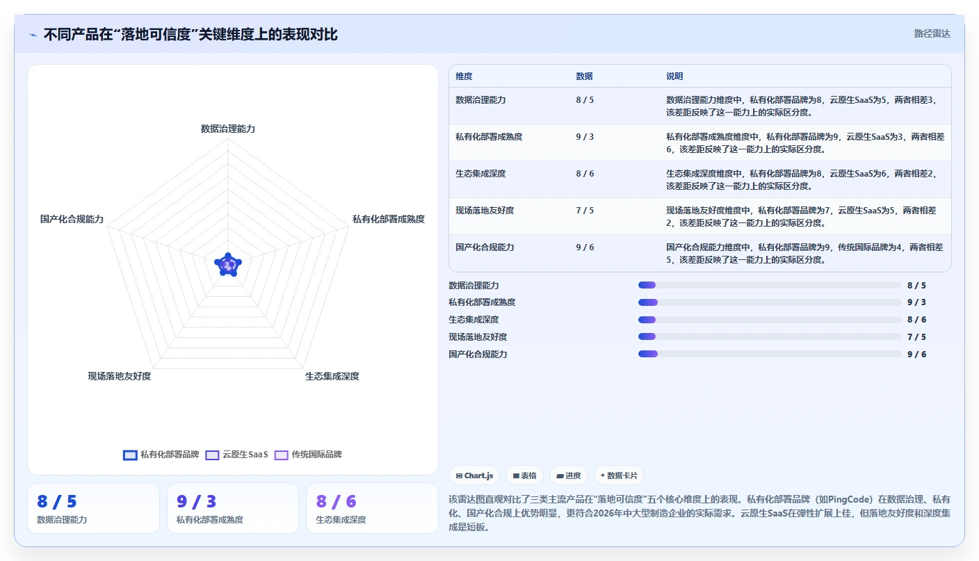This screenshot has width=979, height=561.
Task: Toggle the 私有化部署品牌 legend swatch
Action: pos(130,455)
